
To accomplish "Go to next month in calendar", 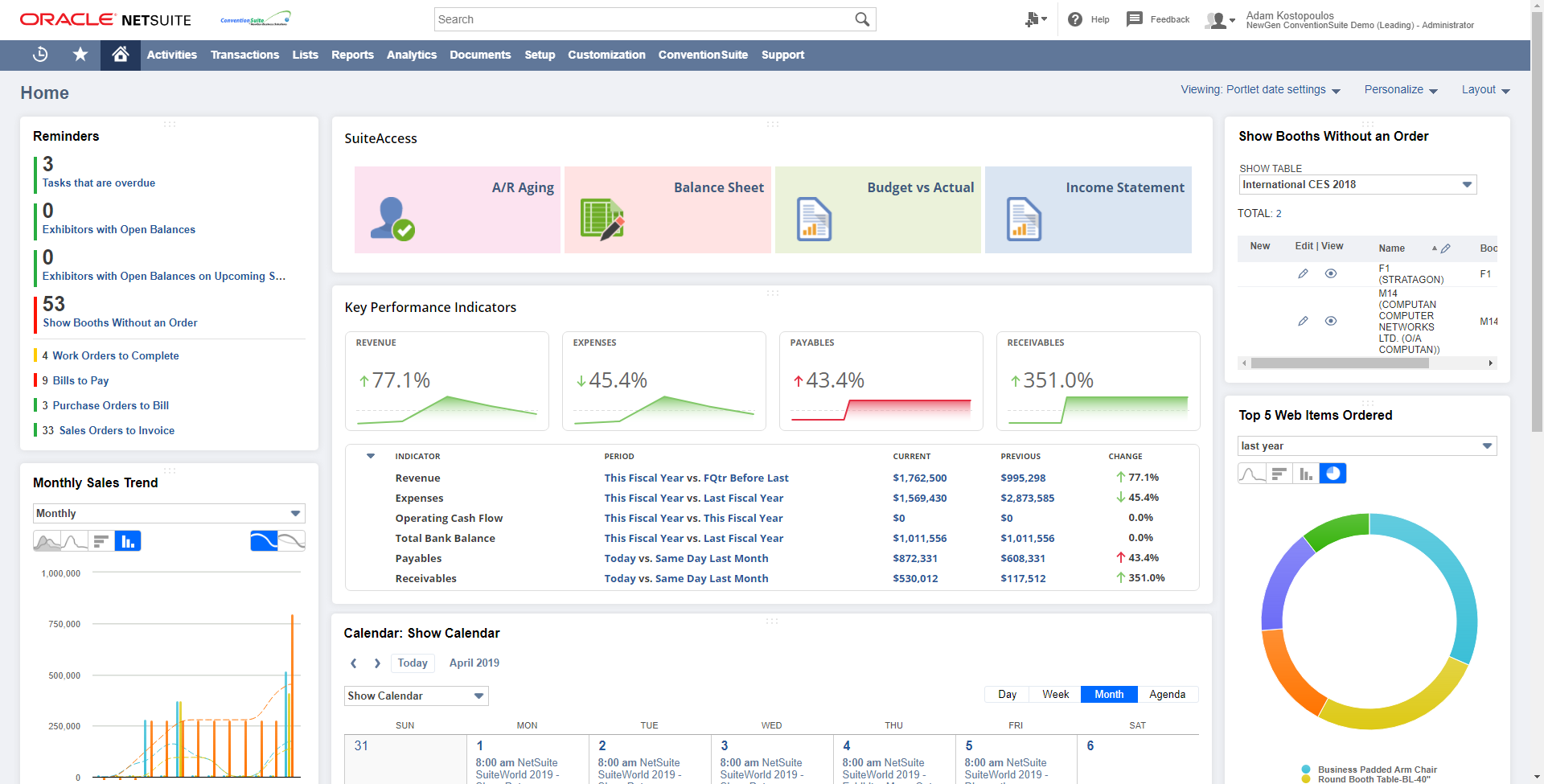I will 377,663.
